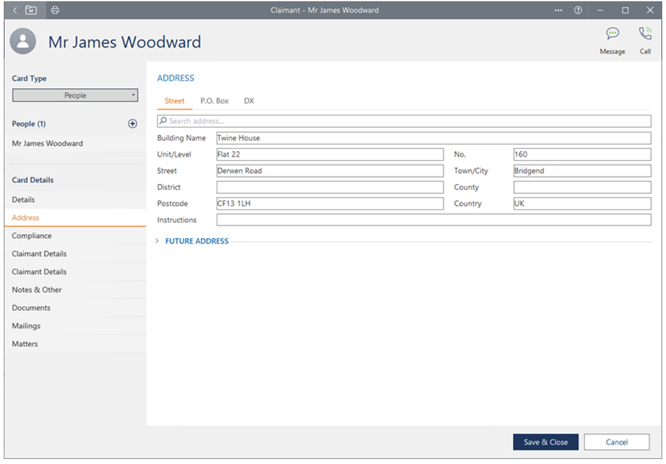Click into the Postcode field
The width and height of the screenshot is (666, 464).
click(x=329, y=204)
